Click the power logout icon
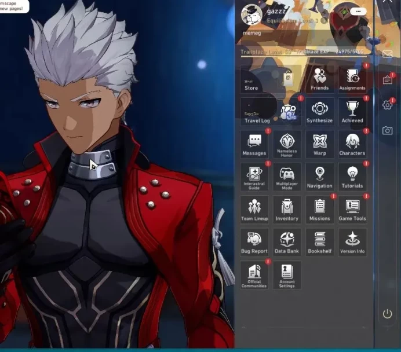 387,314
